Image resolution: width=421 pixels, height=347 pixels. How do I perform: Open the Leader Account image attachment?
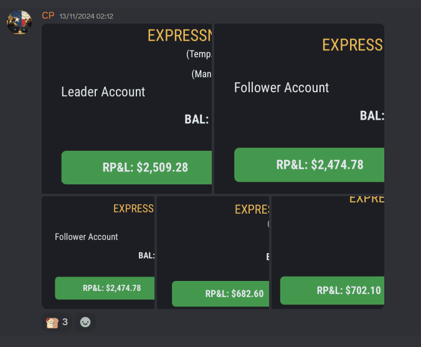[126, 108]
